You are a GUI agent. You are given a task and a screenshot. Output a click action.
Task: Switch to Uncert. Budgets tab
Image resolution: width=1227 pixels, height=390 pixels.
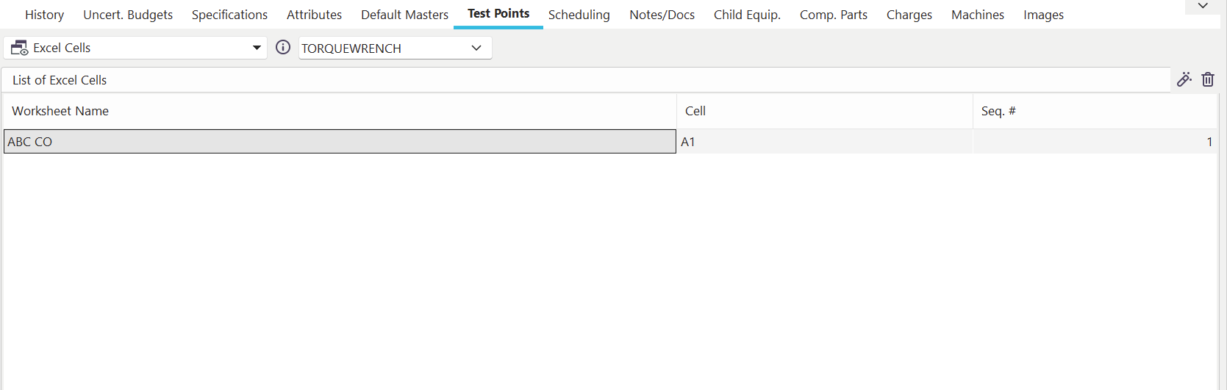point(128,15)
